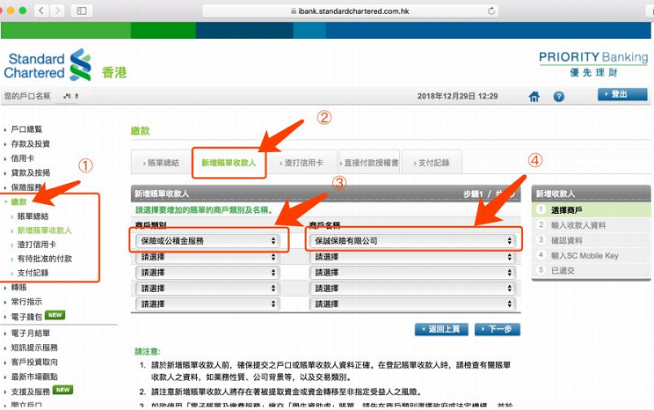Click the date text 2018年12月29日 12:29
The image size is (654, 410).
(x=458, y=96)
